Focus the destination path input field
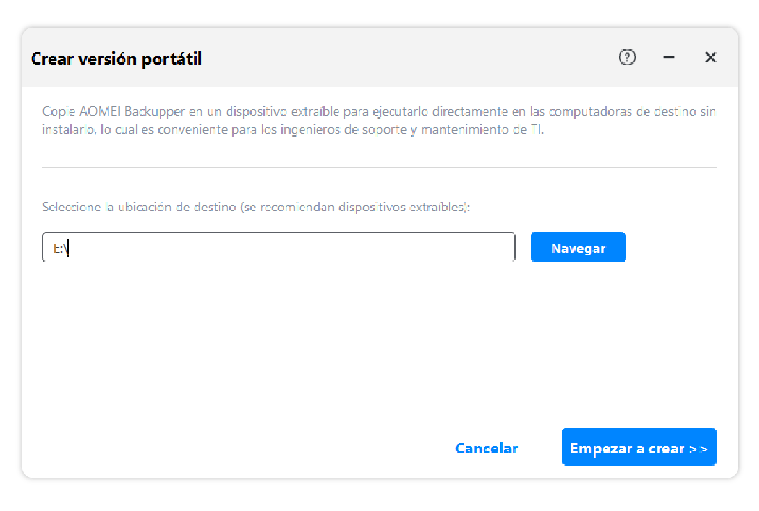The width and height of the screenshot is (759, 511). (x=278, y=248)
